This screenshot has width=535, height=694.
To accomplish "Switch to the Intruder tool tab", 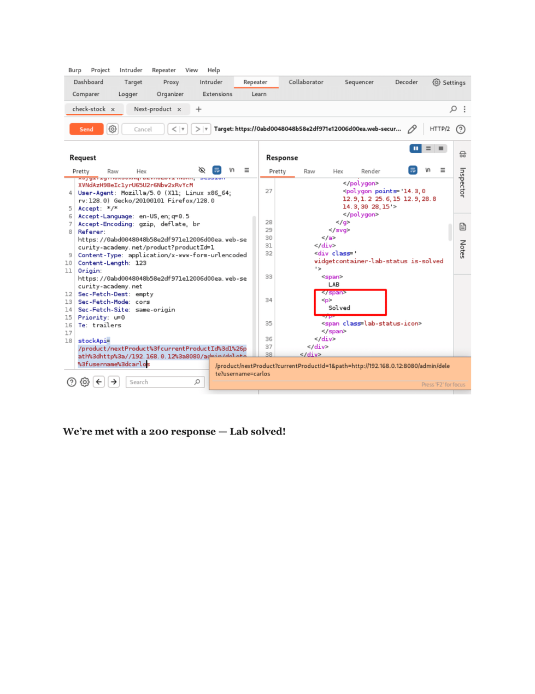I will click(x=211, y=82).
